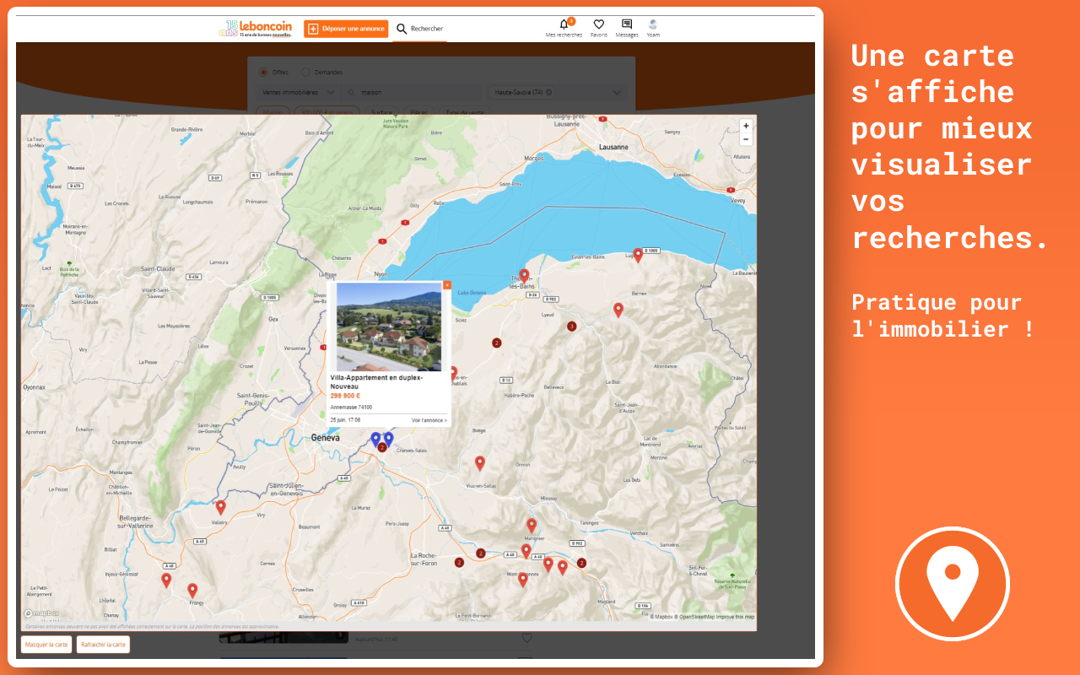Click the villa photo thumbnail in popup
This screenshot has height=675, width=1080.
388,327
